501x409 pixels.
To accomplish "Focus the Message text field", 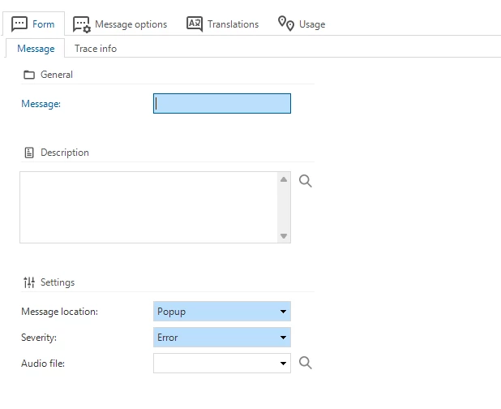I will click(221, 104).
